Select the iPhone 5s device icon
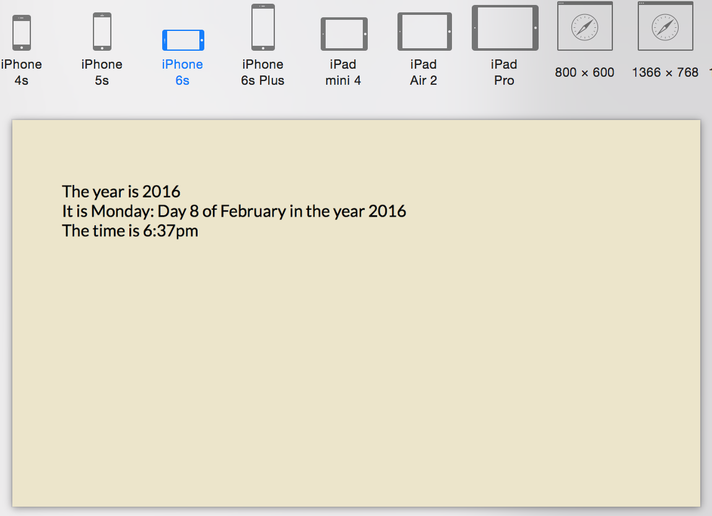Viewport: 712px width, 516px height. click(x=102, y=32)
